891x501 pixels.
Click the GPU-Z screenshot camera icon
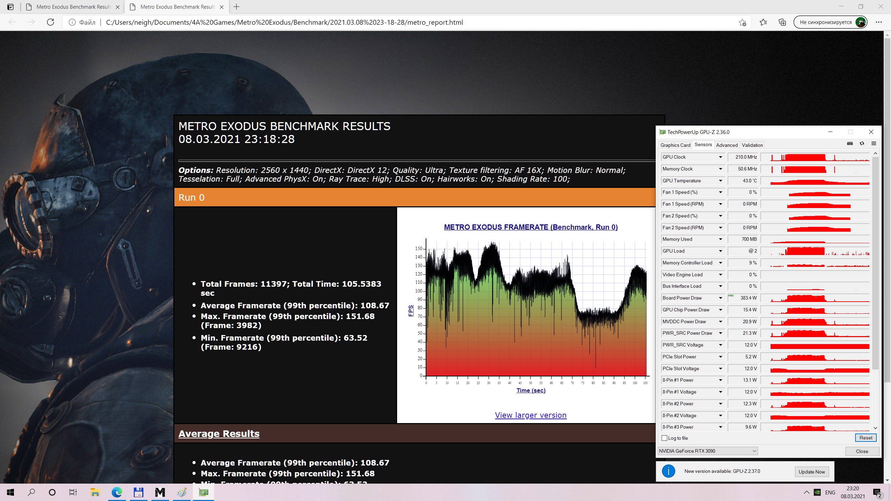(x=850, y=144)
